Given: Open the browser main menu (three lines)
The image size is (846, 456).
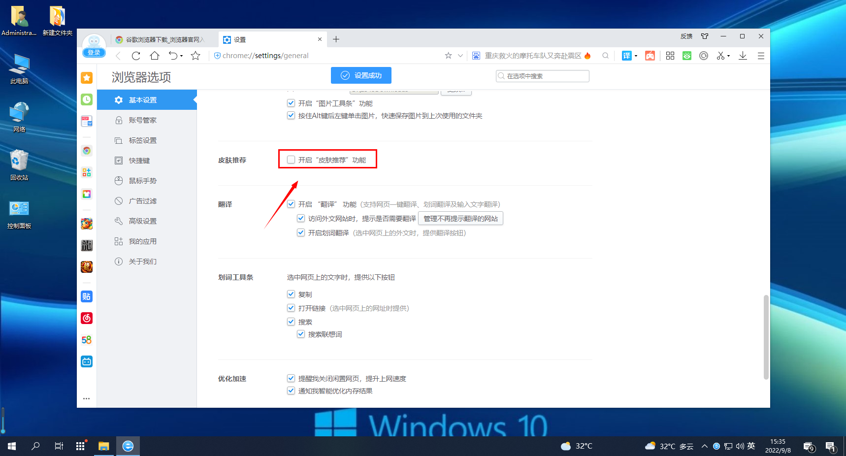Looking at the screenshot, I should 761,56.
